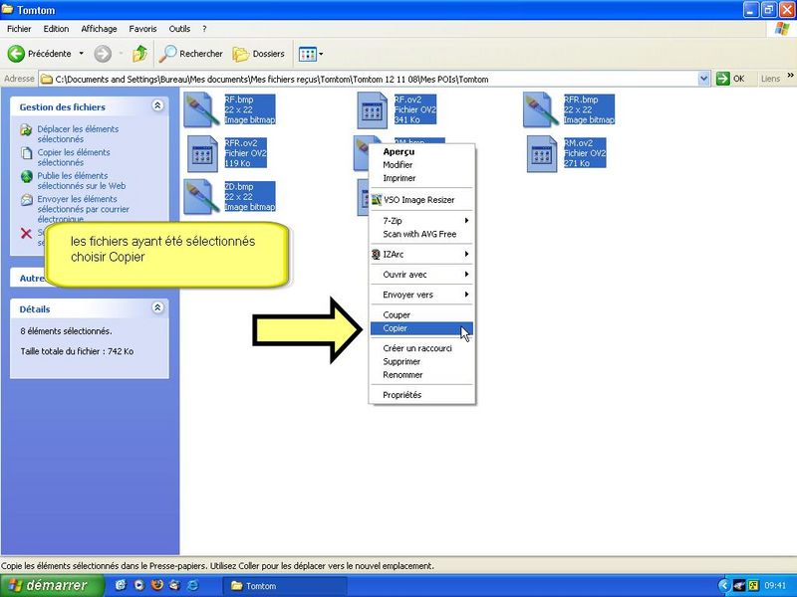Open the démarrer Start menu
797x597 pixels.
53,585
